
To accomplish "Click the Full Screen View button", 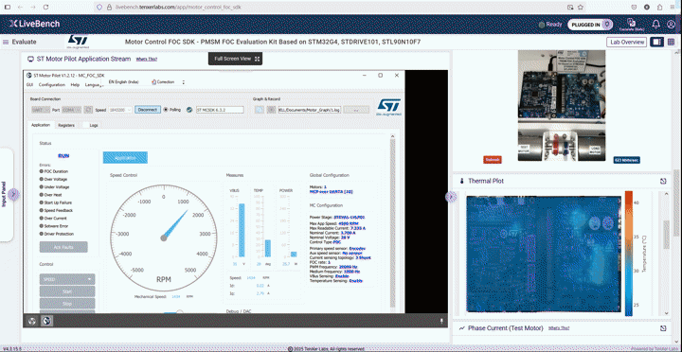I will pyautogui.click(x=235, y=59).
